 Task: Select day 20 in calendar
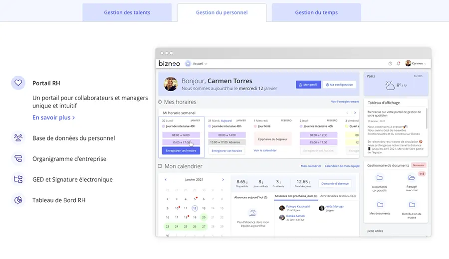pos(204,217)
